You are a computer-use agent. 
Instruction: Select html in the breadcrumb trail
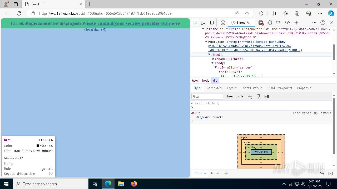coord(195,81)
